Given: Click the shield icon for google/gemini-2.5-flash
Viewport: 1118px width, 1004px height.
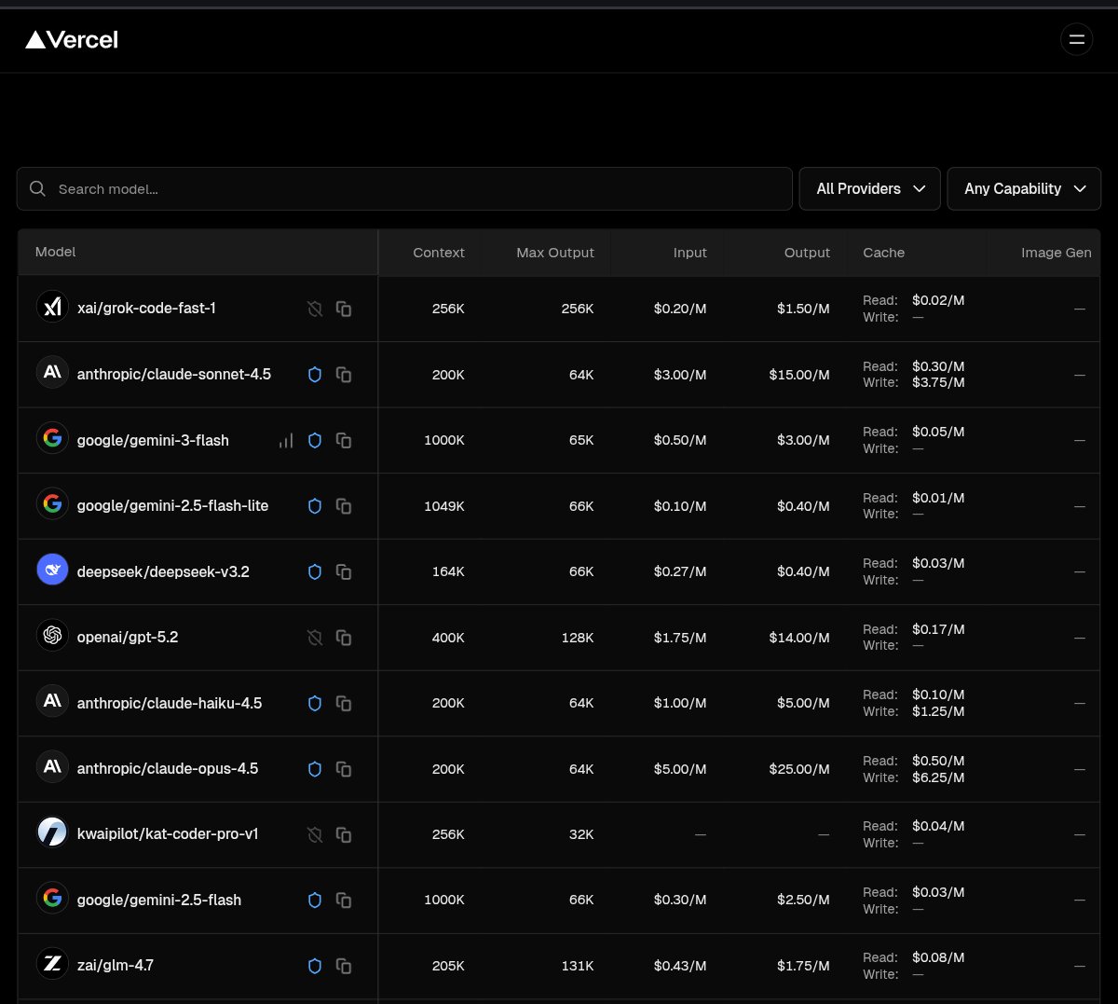Looking at the screenshot, I should (x=315, y=901).
